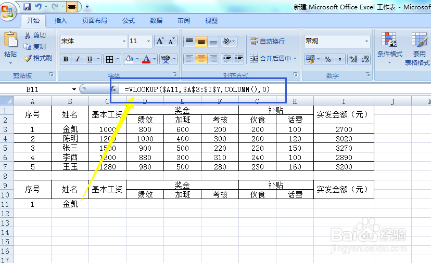Increase font size with large A

pos(160,41)
